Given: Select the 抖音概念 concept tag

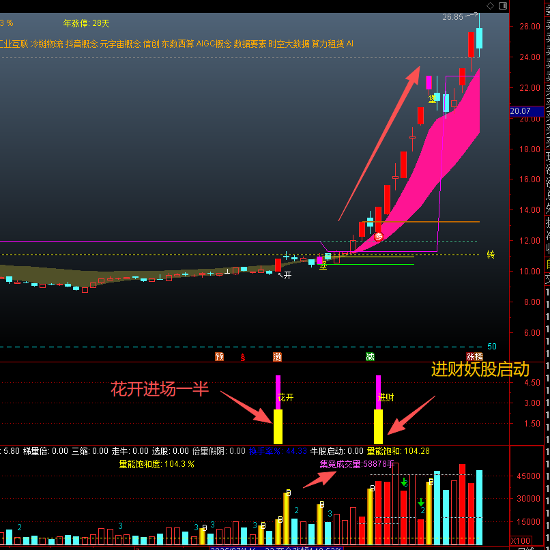Looking at the screenshot, I should 82,44.
